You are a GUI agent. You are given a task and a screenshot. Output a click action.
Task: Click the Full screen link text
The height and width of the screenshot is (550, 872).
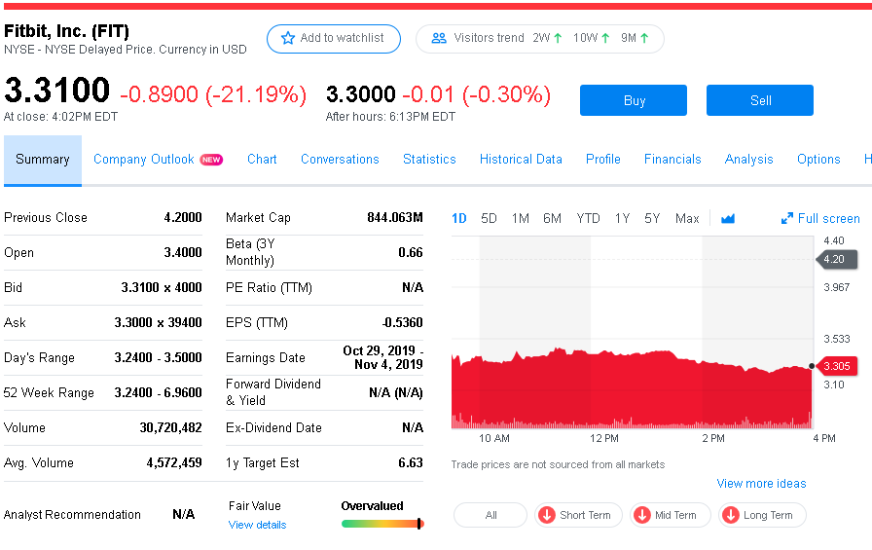click(x=828, y=219)
